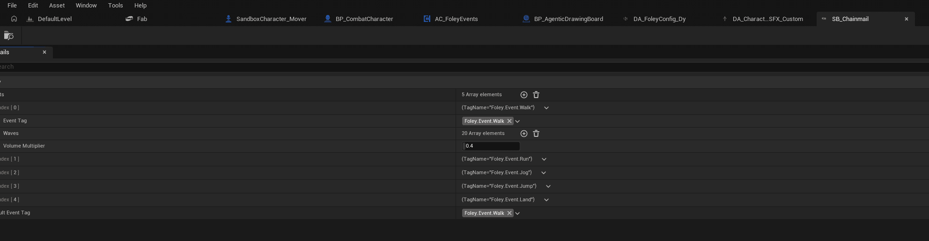Open options dropdown for Foley.Event.Walk element
This screenshot has width=929, height=241.
coord(546,108)
